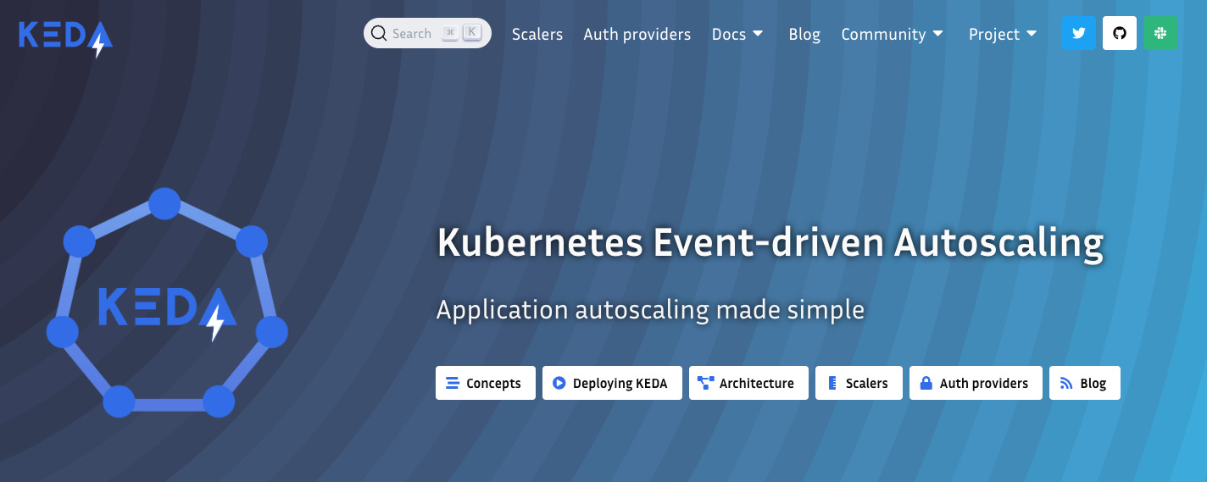Image resolution: width=1207 pixels, height=482 pixels.
Task: Focus the Search input field
Action: click(427, 33)
